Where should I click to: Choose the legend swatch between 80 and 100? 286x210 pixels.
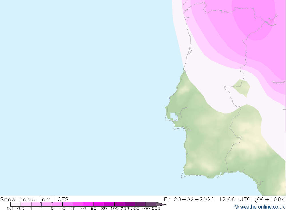(x=109, y=204)
